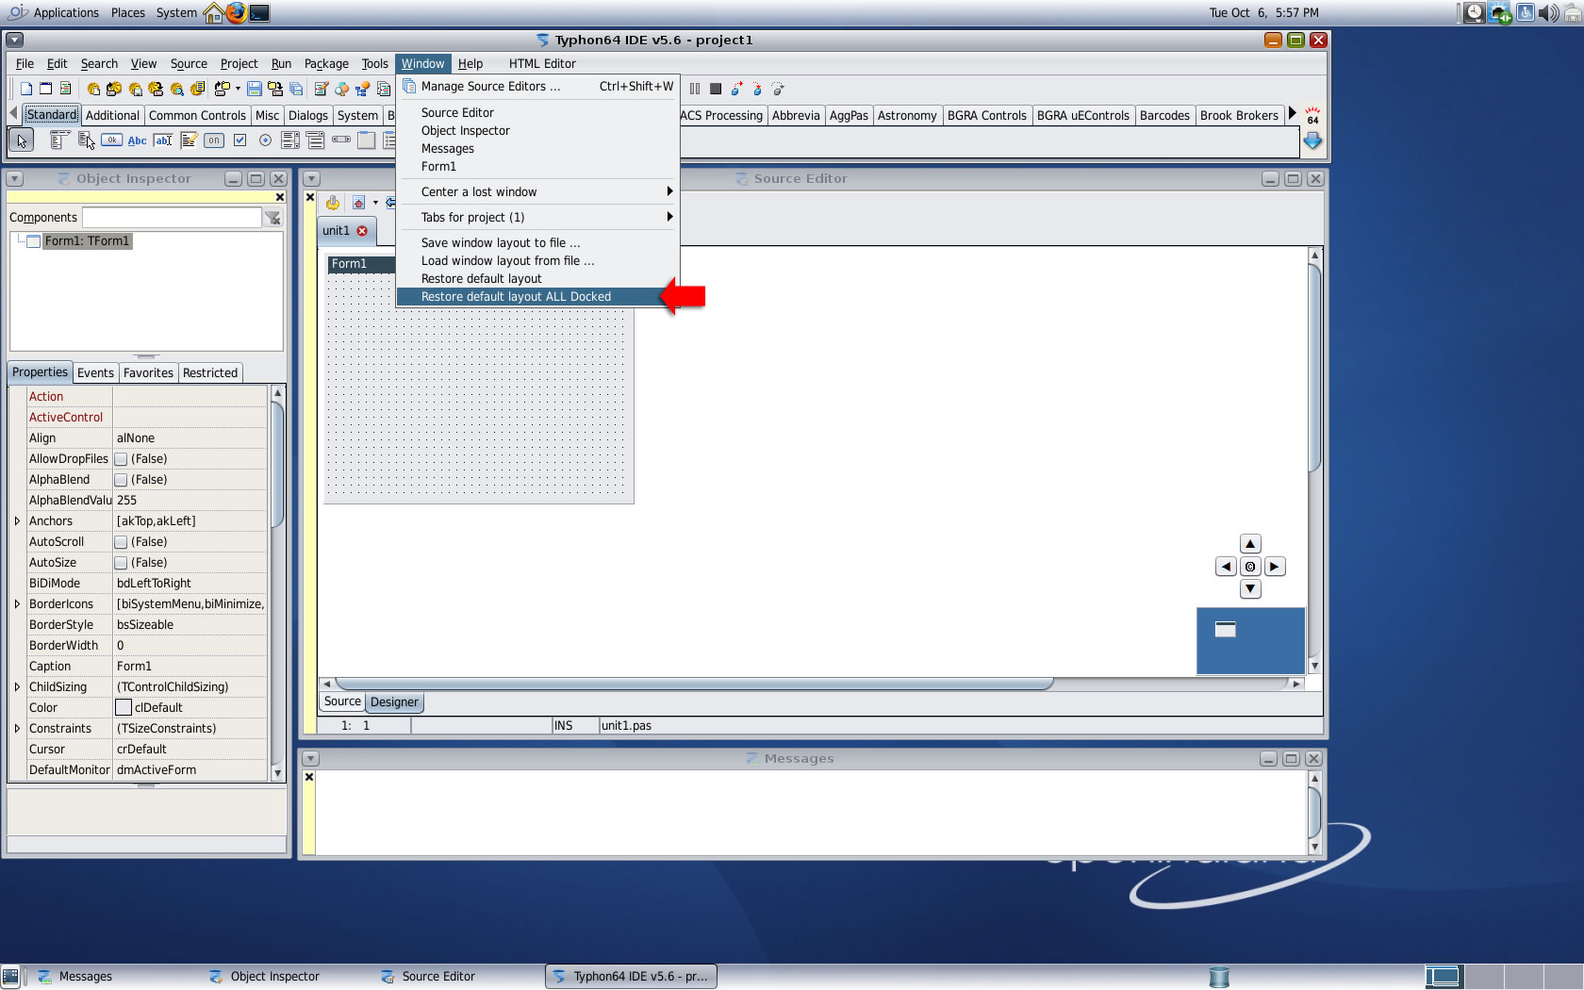Click the designer navigation up arrow
Image resolution: width=1584 pixels, height=990 pixels.
click(x=1250, y=544)
